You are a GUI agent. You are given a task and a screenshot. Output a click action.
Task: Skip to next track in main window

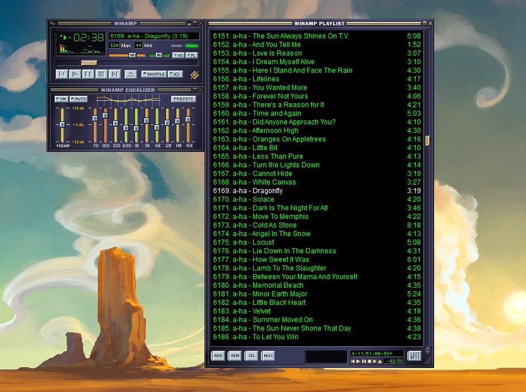(114, 74)
